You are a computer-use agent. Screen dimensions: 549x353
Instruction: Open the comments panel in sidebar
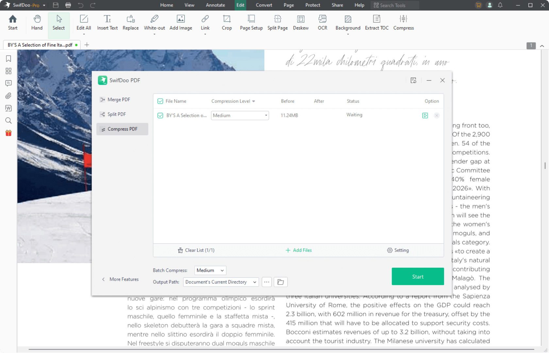pyautogui.click(x=8, y=83)
